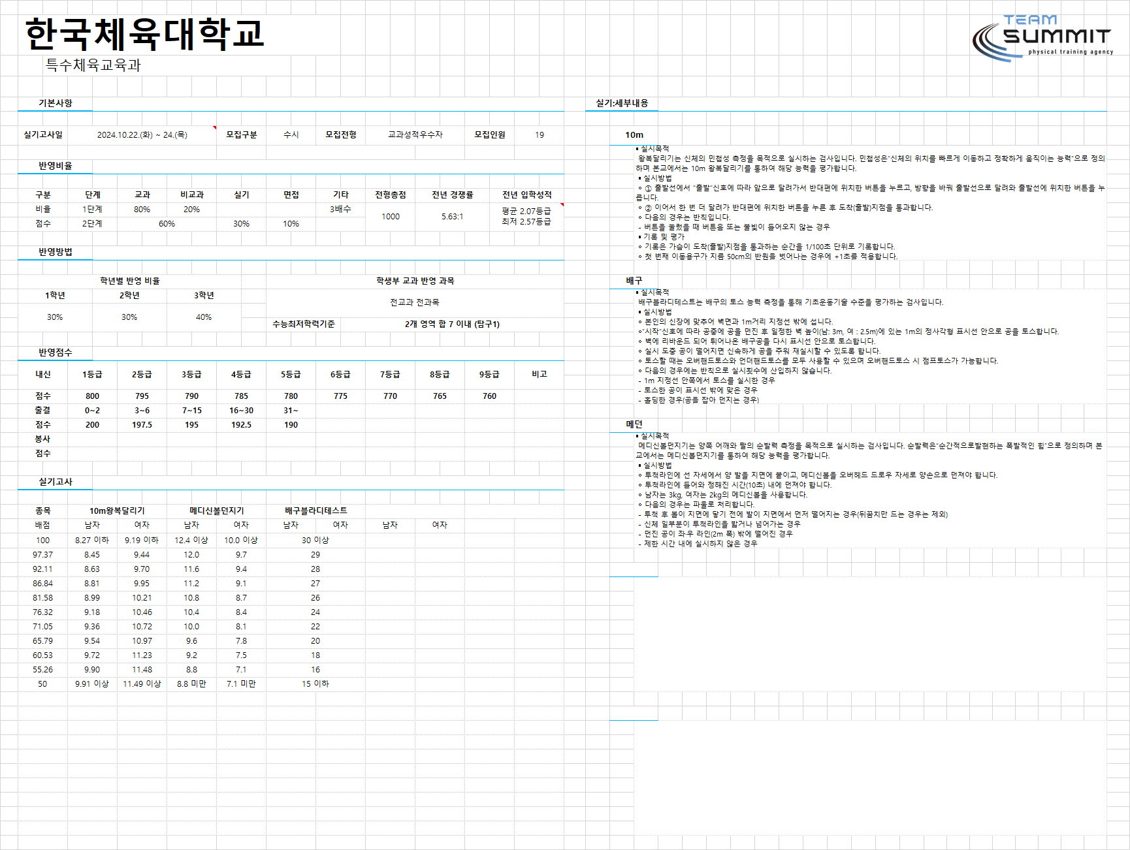Click the 수시 cell next to 모집구분

pos(291,135)
